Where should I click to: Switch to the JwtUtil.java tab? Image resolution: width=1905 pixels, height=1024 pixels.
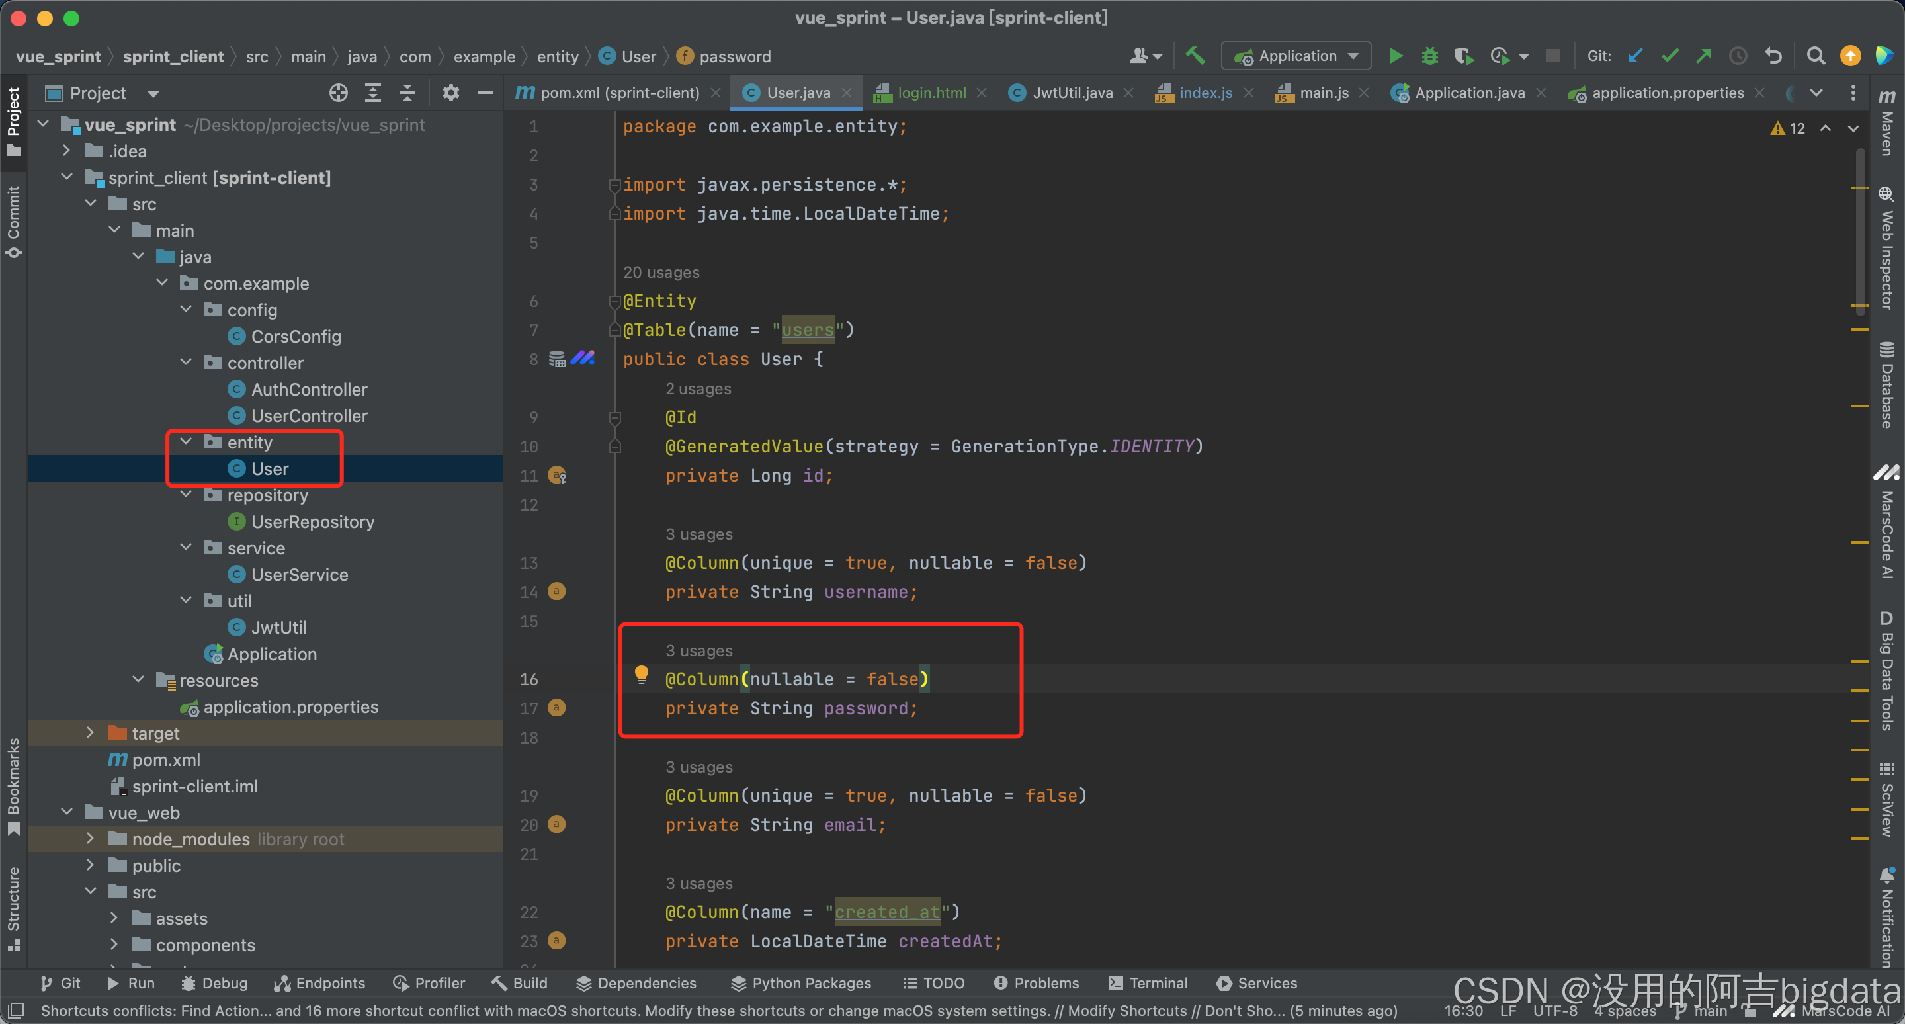(x=1072, y=93)
